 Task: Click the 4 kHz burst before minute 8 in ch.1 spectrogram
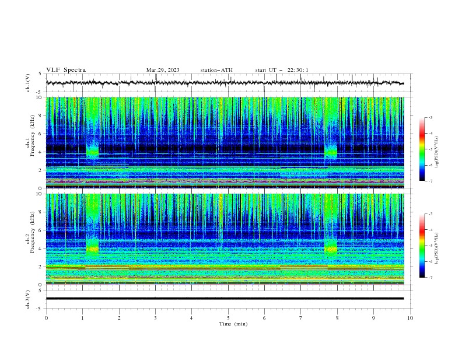point(331,151)
